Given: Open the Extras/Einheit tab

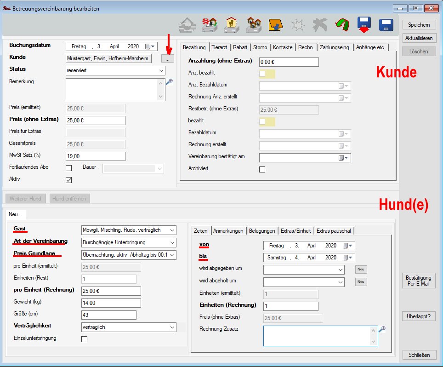Looking at the screenshot, I should [295, 231].
